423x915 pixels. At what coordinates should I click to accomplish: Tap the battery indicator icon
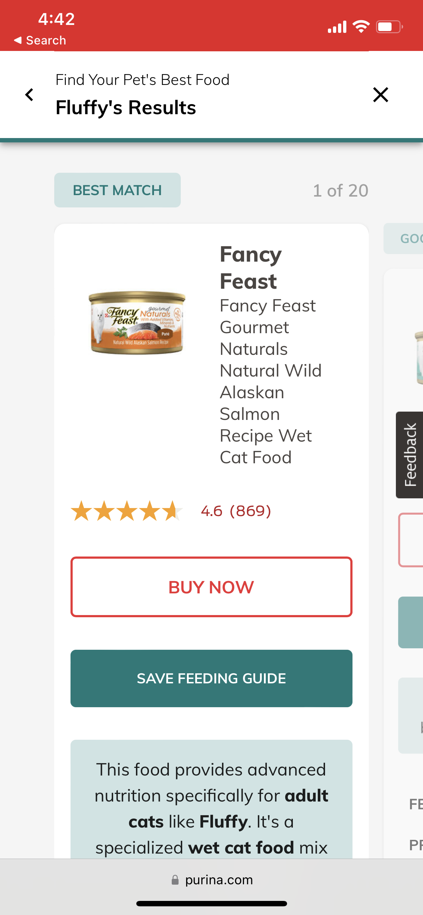coord(389,27)
